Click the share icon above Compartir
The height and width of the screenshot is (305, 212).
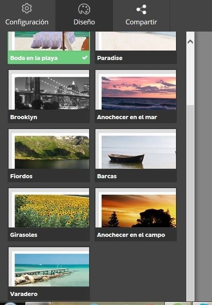(141, 9)
